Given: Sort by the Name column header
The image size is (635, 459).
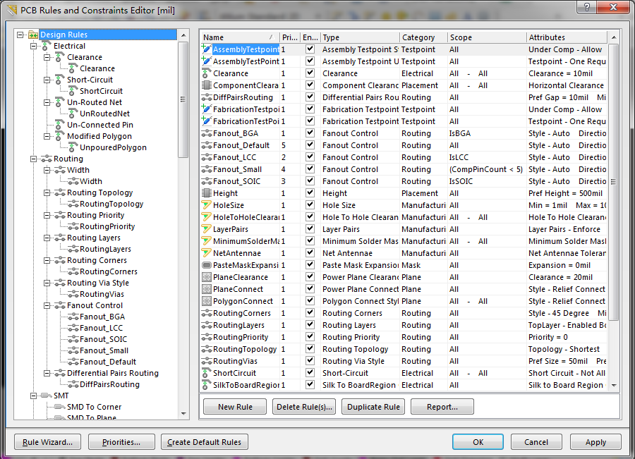Looking at the screenshot, I should 240,37.
